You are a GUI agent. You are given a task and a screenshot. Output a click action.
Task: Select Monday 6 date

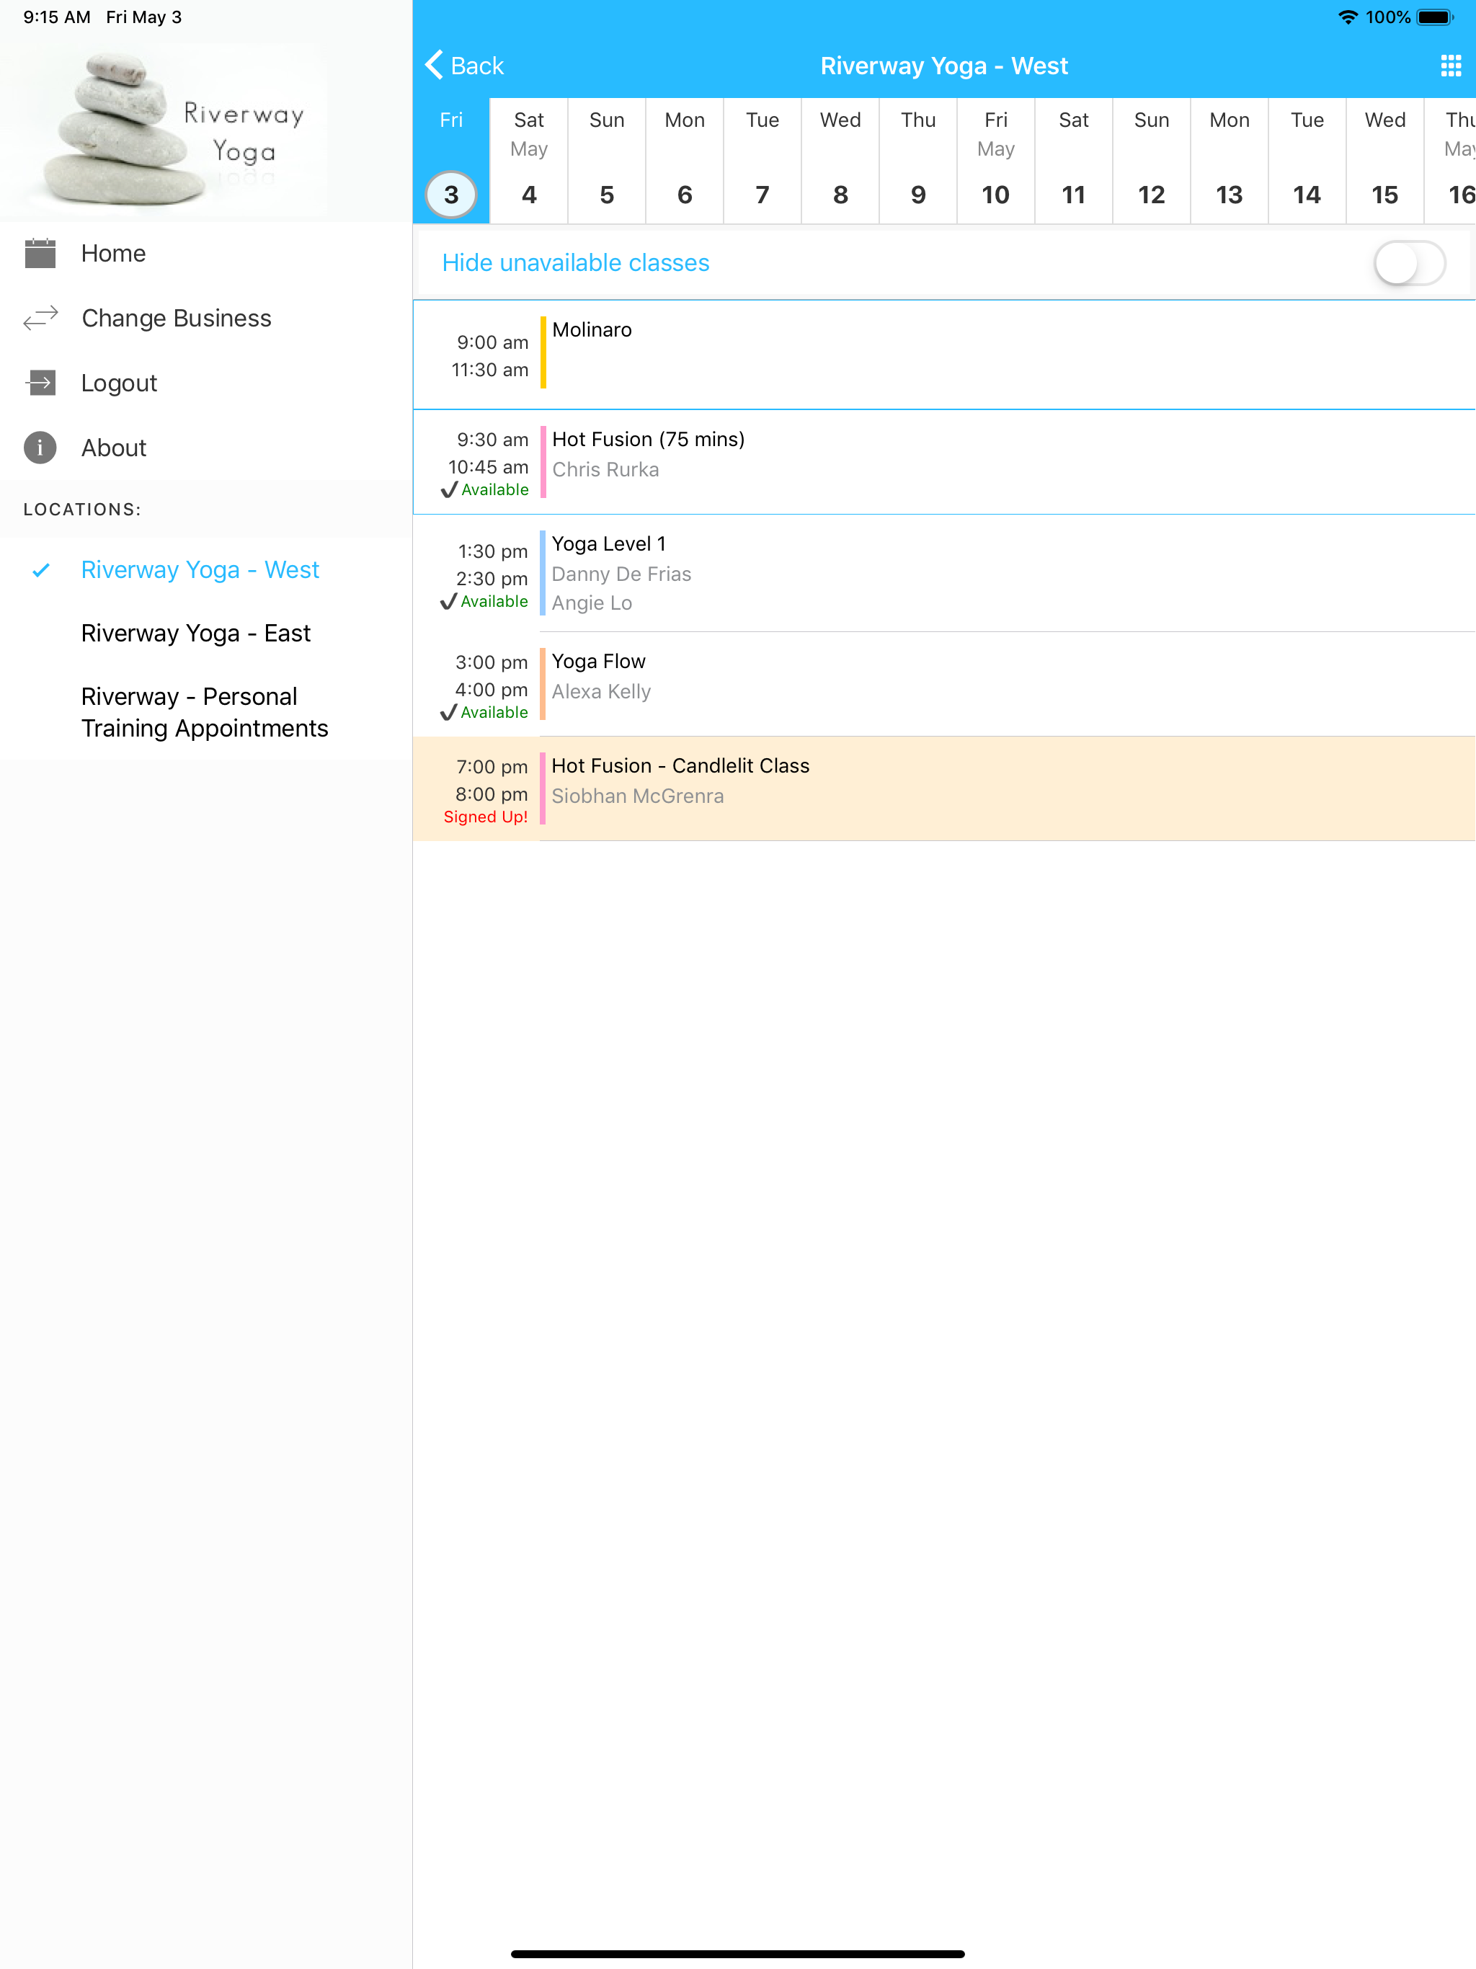pos(685,160)
